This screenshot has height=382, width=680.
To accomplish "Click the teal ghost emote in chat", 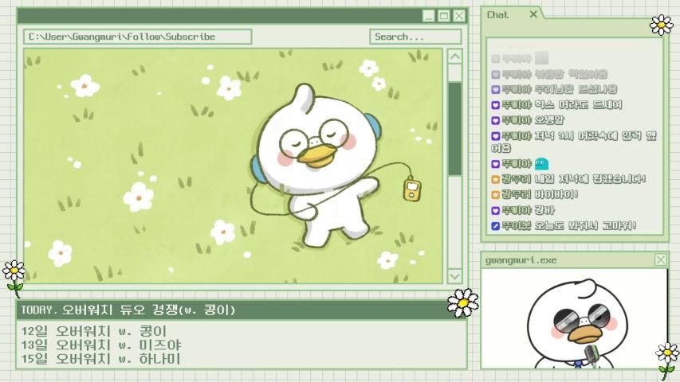I will (x=541, y=164).
